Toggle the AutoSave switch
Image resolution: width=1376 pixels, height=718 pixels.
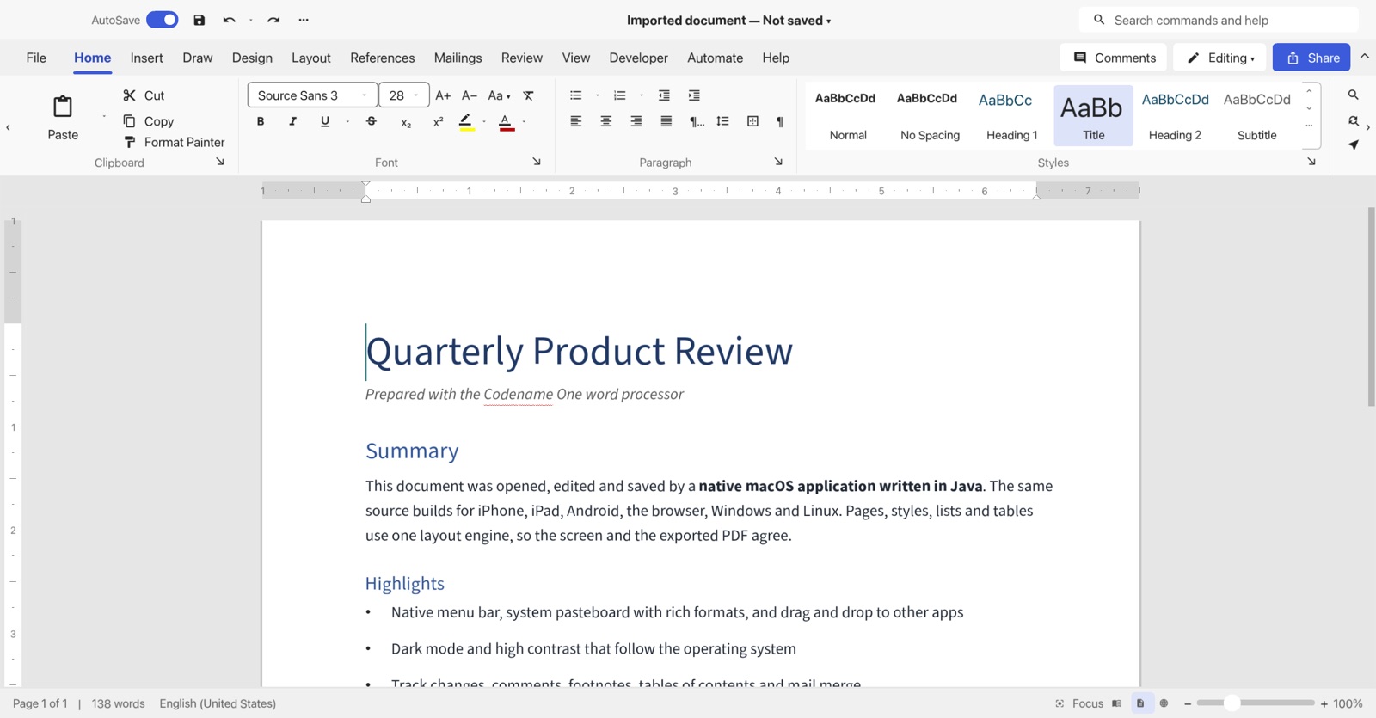(x=163, y=20)
